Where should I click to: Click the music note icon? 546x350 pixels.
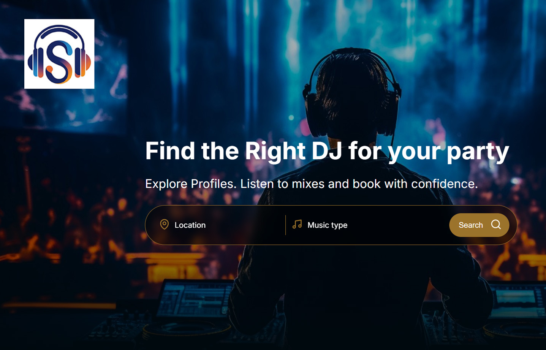tap(297, 225)
